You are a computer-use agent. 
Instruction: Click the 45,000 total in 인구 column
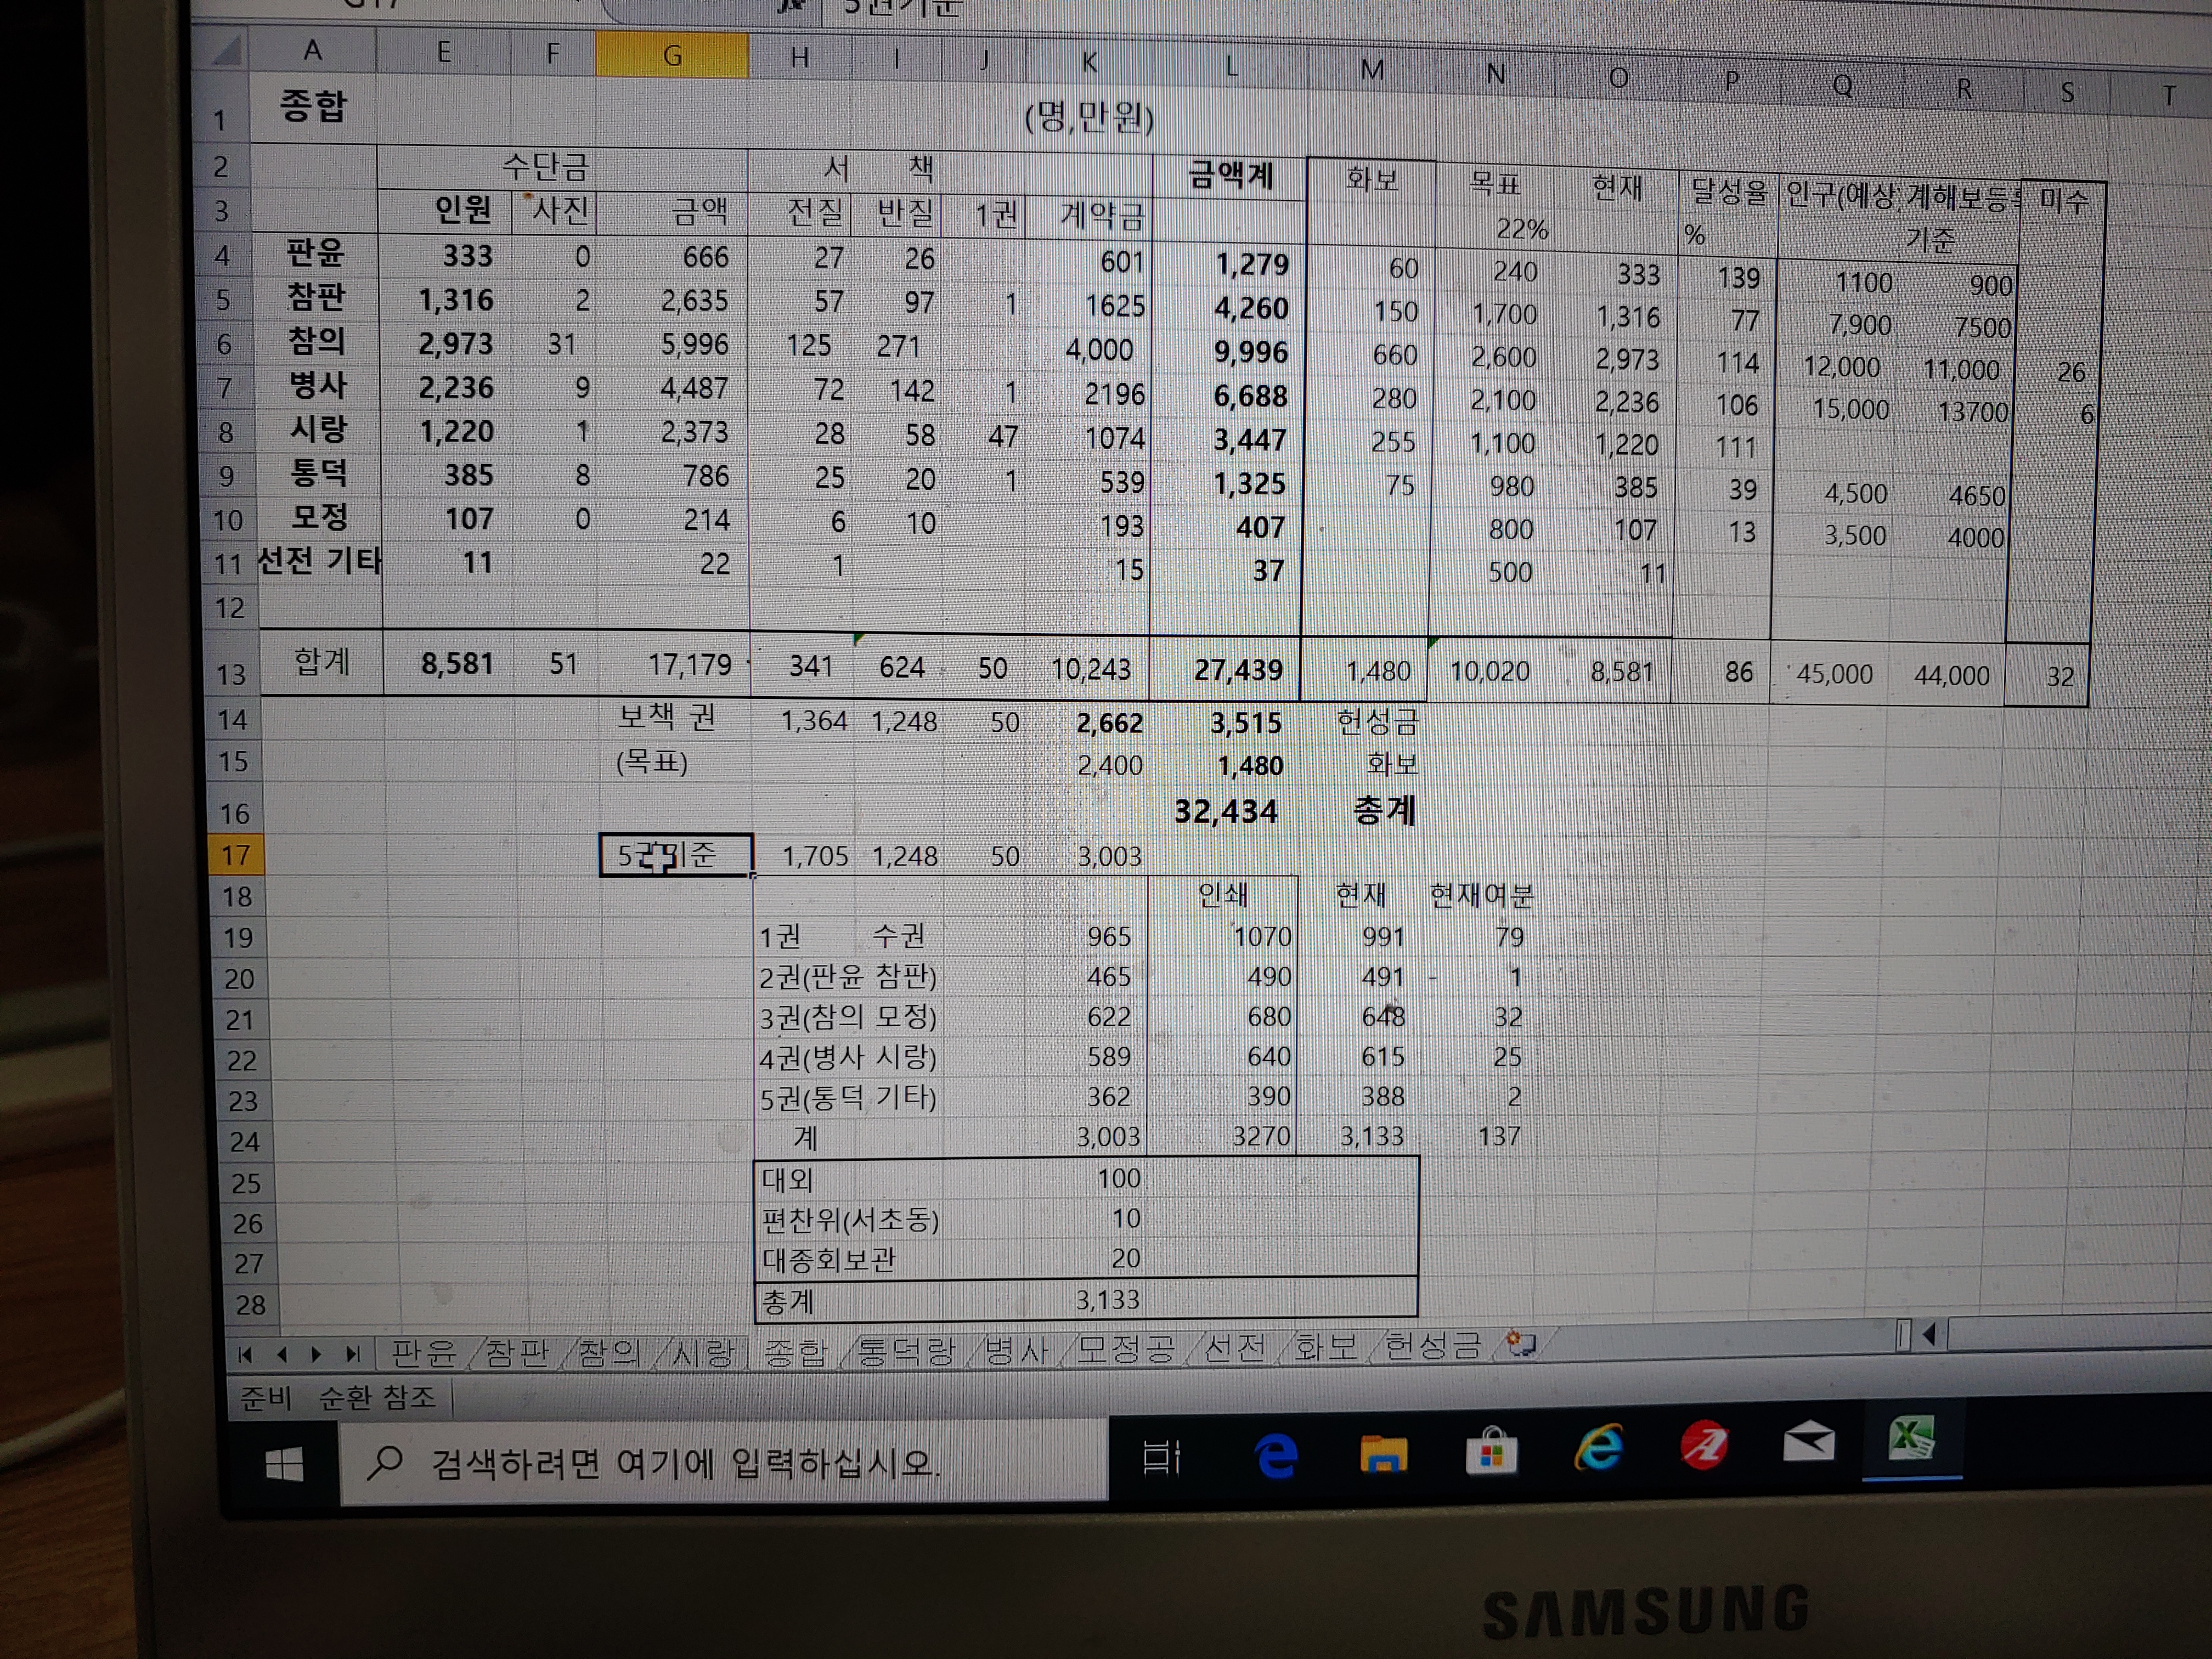pyautogui.click(x=1834, y=674)
